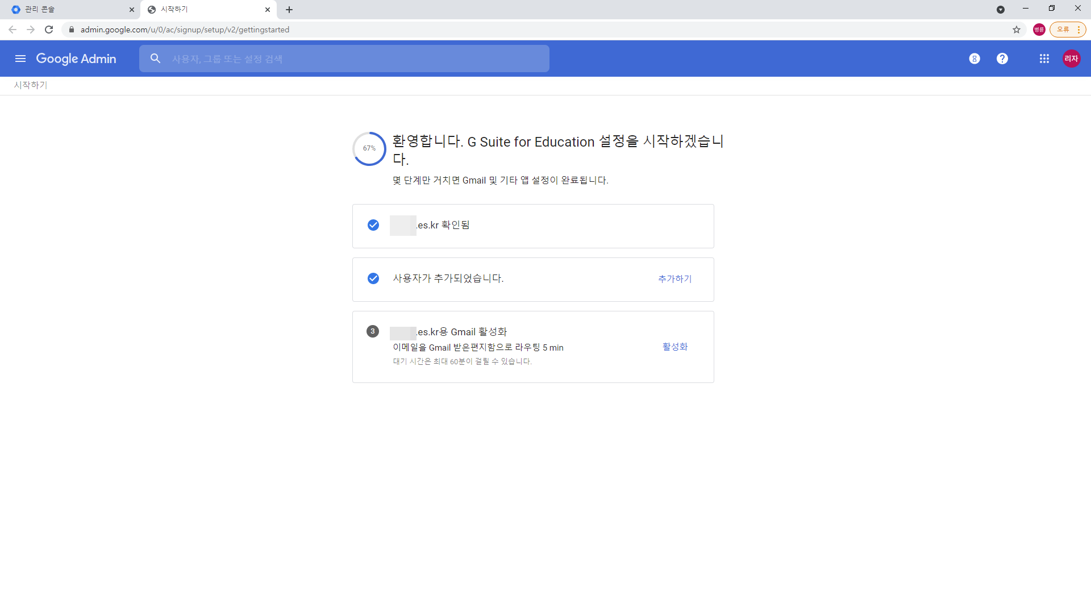The image size is (1091, 591).
Task: Click the step 3 number badge
Action: tap(373, 331)
